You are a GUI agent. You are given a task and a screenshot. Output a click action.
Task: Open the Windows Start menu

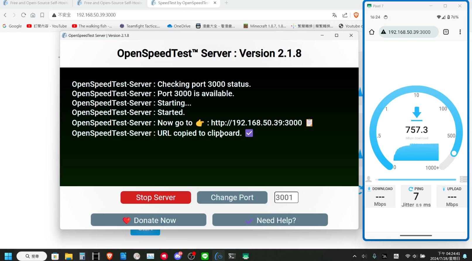click(x=8, y=256)
